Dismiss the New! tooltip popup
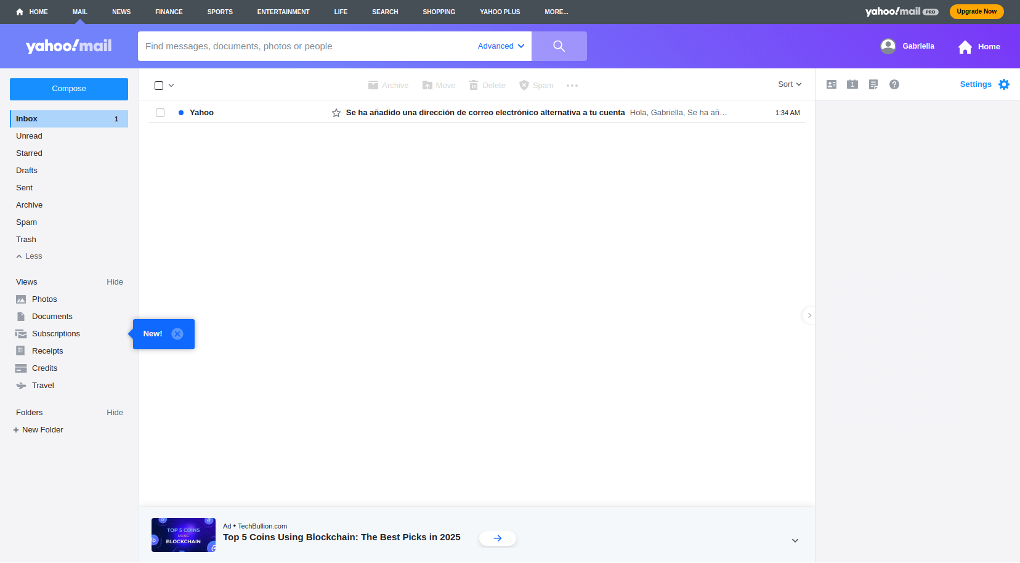 point(177,334)
